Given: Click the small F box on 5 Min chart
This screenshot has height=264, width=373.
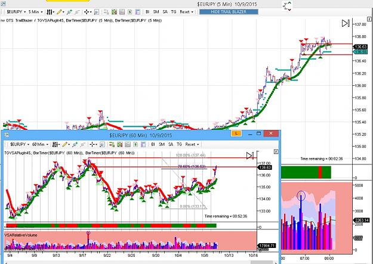Looking at the screenshot, I should click(x=369, y=19).
